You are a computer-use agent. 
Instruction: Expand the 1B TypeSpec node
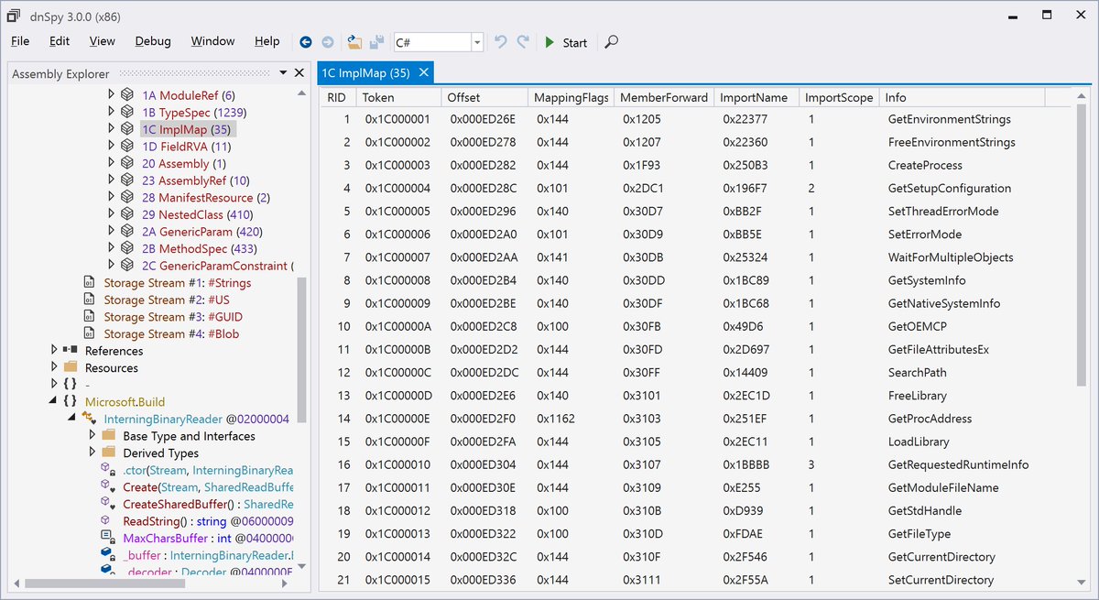[x=112, y=112]
